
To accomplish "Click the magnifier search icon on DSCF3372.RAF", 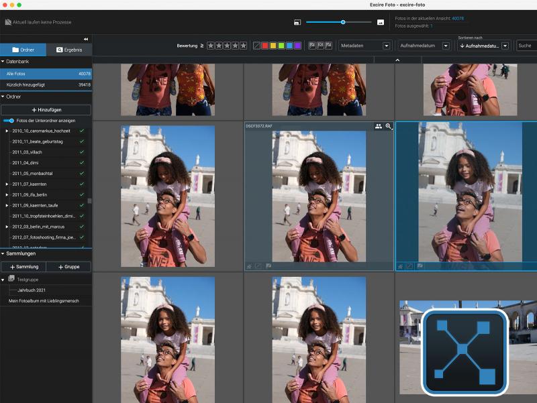I will (389, 126).
